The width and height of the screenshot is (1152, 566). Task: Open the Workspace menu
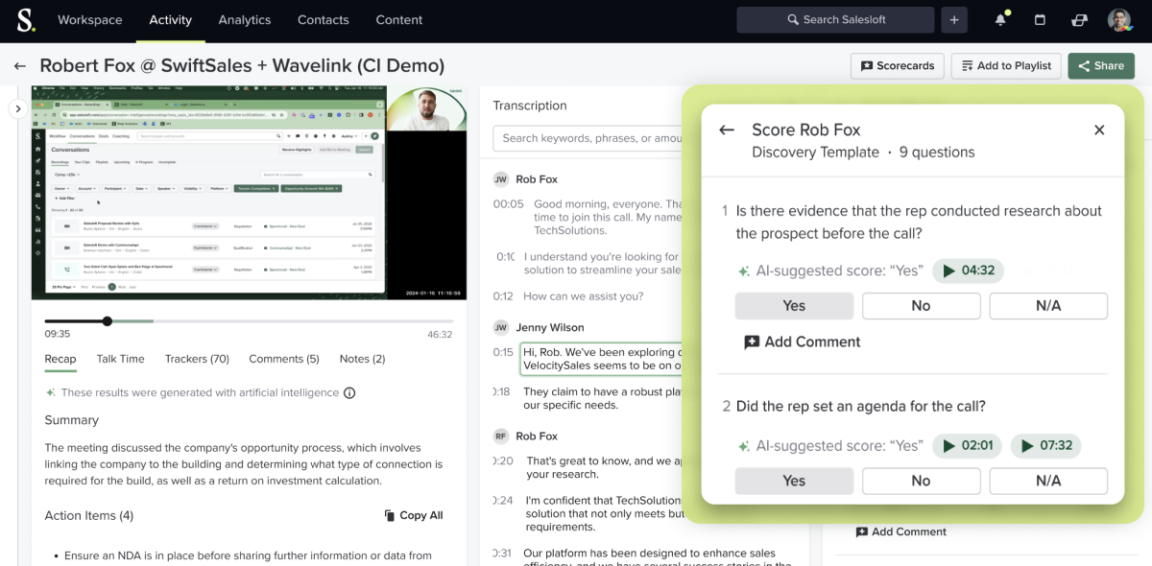point(89,19)
